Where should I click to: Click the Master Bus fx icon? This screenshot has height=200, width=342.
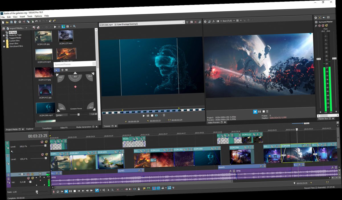click(x=316, y=26)
